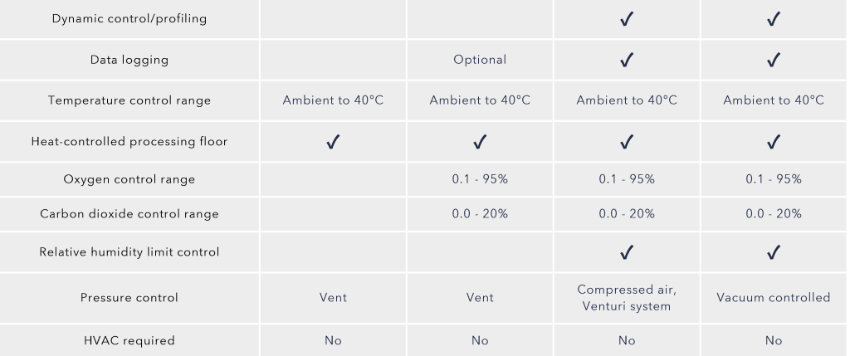This screenshot has width=850, height=356.
Task: Select the 'HVAC required' row label
Action: coord(129,340)
